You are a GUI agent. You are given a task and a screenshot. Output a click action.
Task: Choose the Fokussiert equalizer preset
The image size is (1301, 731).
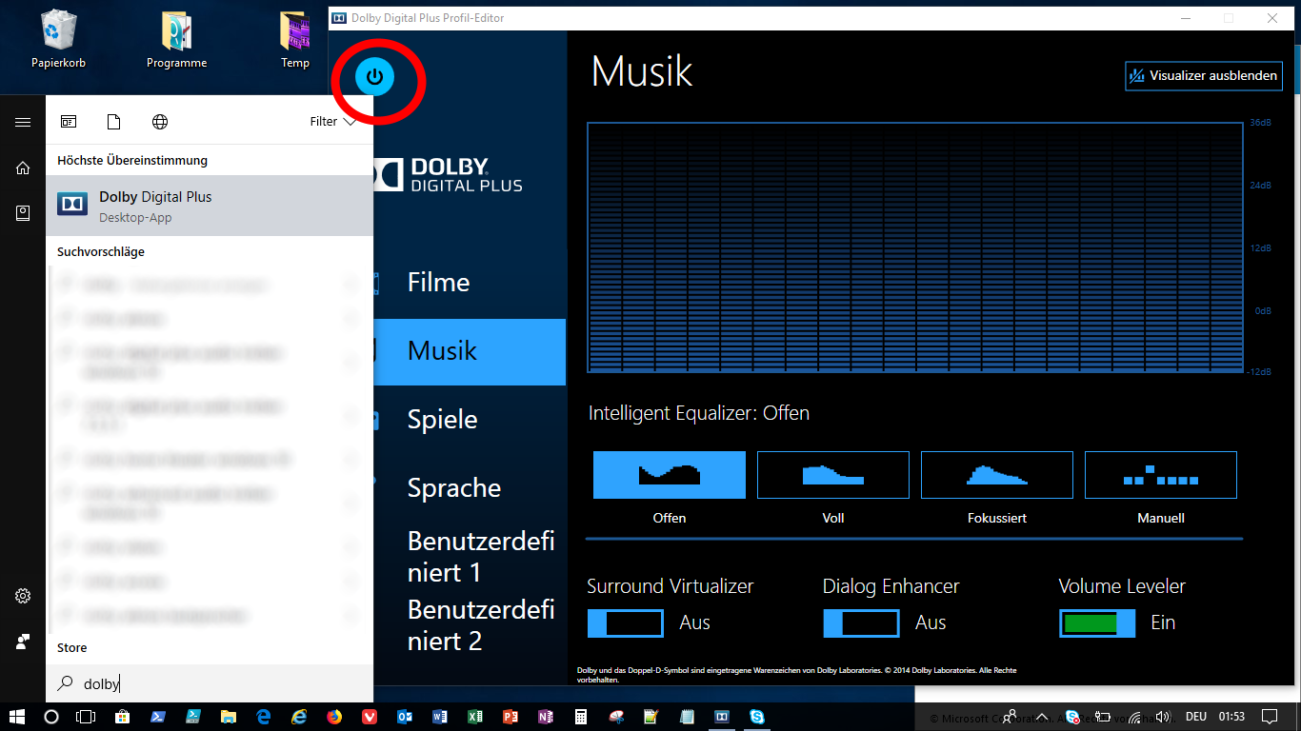tap(997, 475)
